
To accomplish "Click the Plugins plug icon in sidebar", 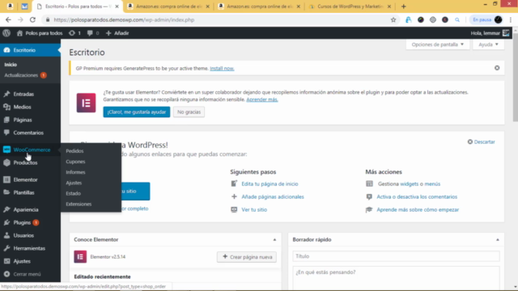I will (x=6, y=222).
